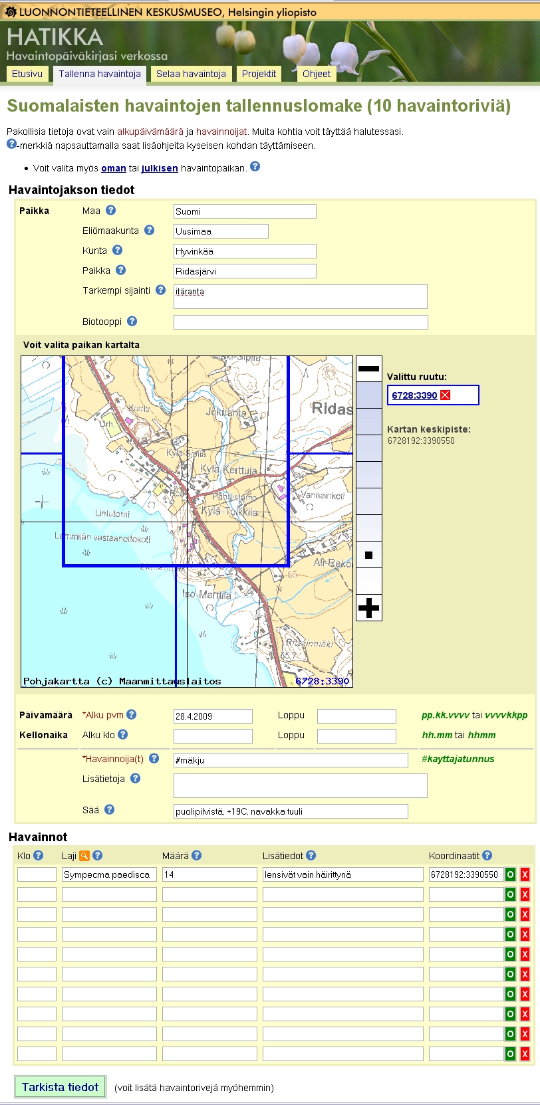Click red X on the last observation row
Screen dimensions: 540x1105
click(x=525, y=1054)
